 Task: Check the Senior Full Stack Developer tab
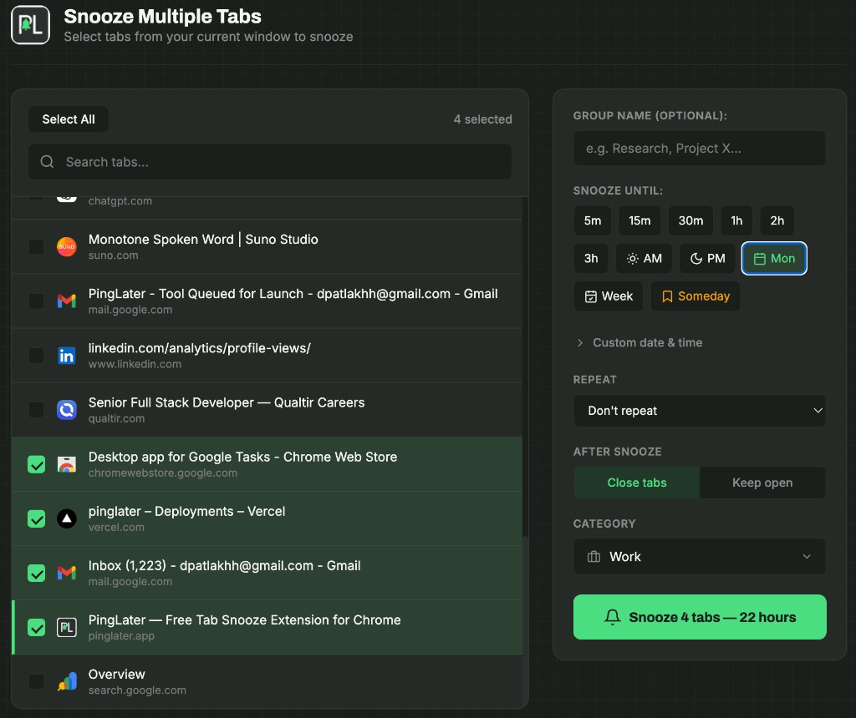click(x=36, y=409)
